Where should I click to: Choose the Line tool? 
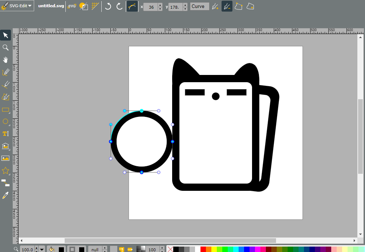5,84
